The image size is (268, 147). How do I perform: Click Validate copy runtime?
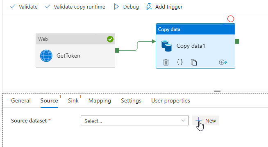pyautogui.click(x=75, y=7)
